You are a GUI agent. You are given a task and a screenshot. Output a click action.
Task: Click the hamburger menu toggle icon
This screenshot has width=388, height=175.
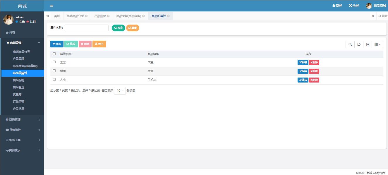pyautogui.click(x=51, y=6)
